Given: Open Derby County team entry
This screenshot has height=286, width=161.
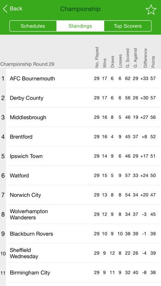Looking at the screenshot, I should (80, 98).
